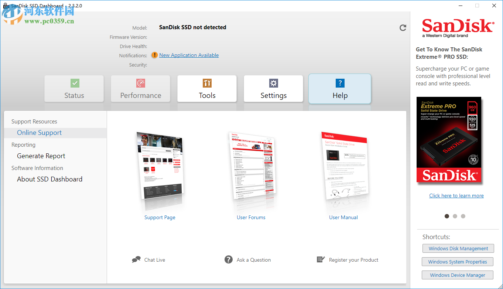Close the SSD Dashboard window

click(x=494, y=6)
